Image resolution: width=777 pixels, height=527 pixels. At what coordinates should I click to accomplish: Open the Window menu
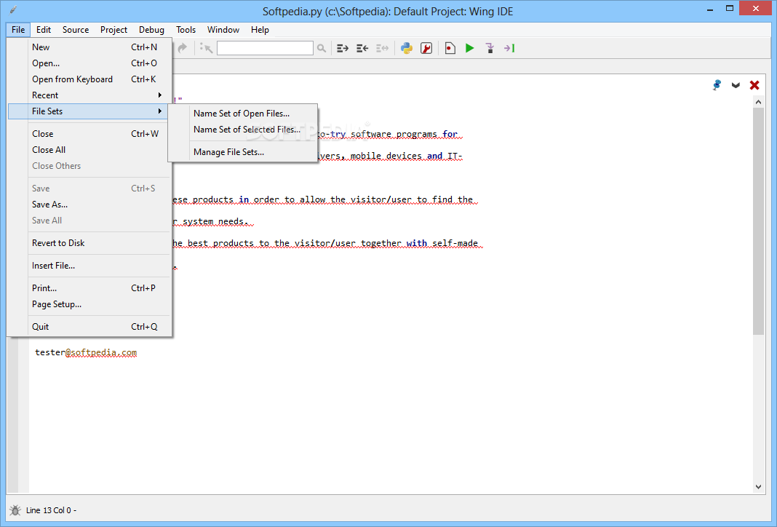pyautogui.click(x=223, y=30)
